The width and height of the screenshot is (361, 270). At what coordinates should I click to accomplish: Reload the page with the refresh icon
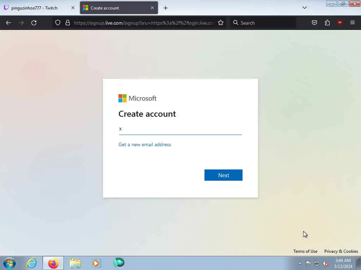(34, 23)
